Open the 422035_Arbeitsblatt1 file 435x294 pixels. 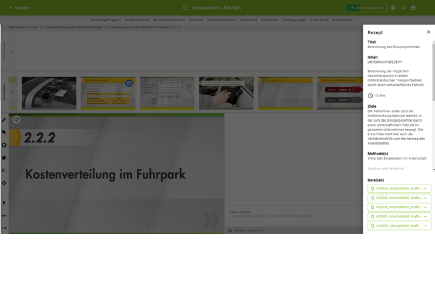tap(399, 207)
